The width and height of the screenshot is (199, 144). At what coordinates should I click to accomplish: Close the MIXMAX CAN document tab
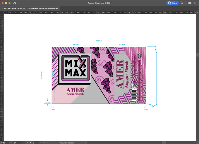click(x=2, y=9)
